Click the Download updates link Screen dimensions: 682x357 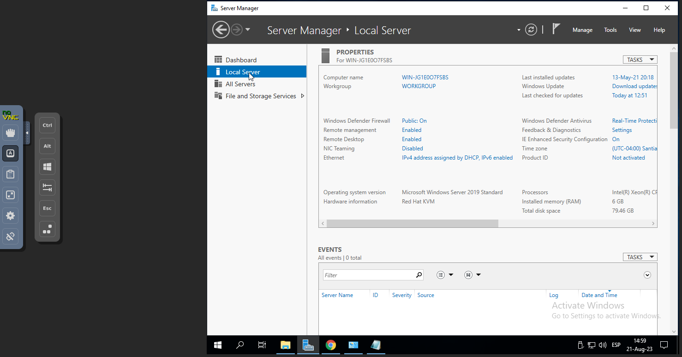pyautogui.click(x=634, y=86)
